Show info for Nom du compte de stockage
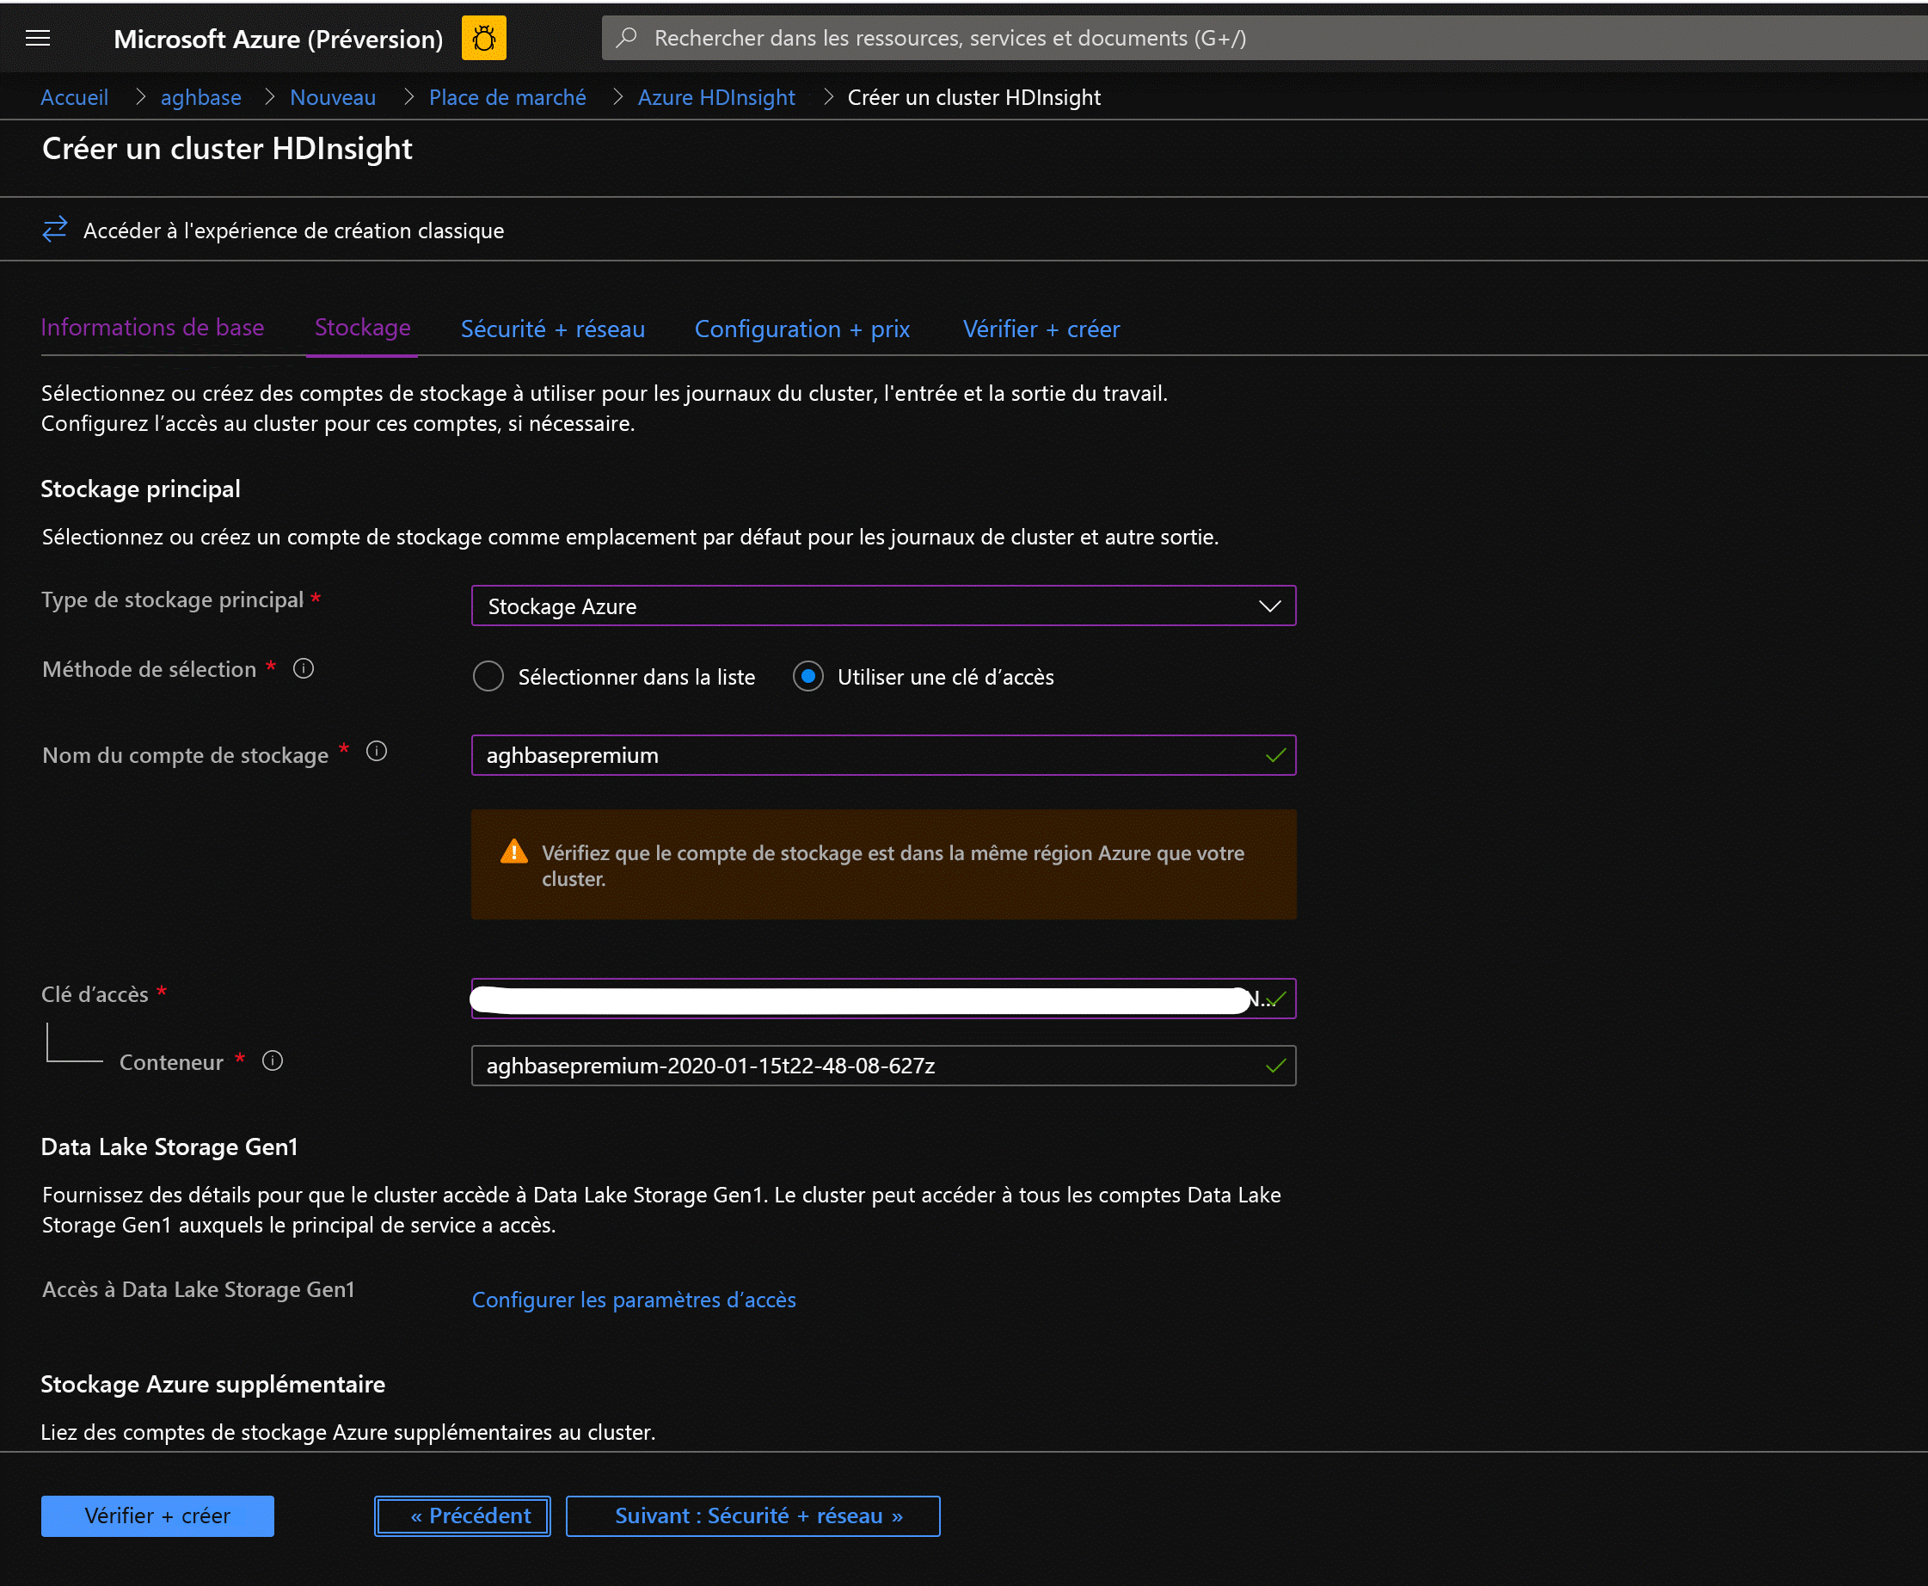The image size is (1928, 1586). pyautogui.click(x=377, y=752)
